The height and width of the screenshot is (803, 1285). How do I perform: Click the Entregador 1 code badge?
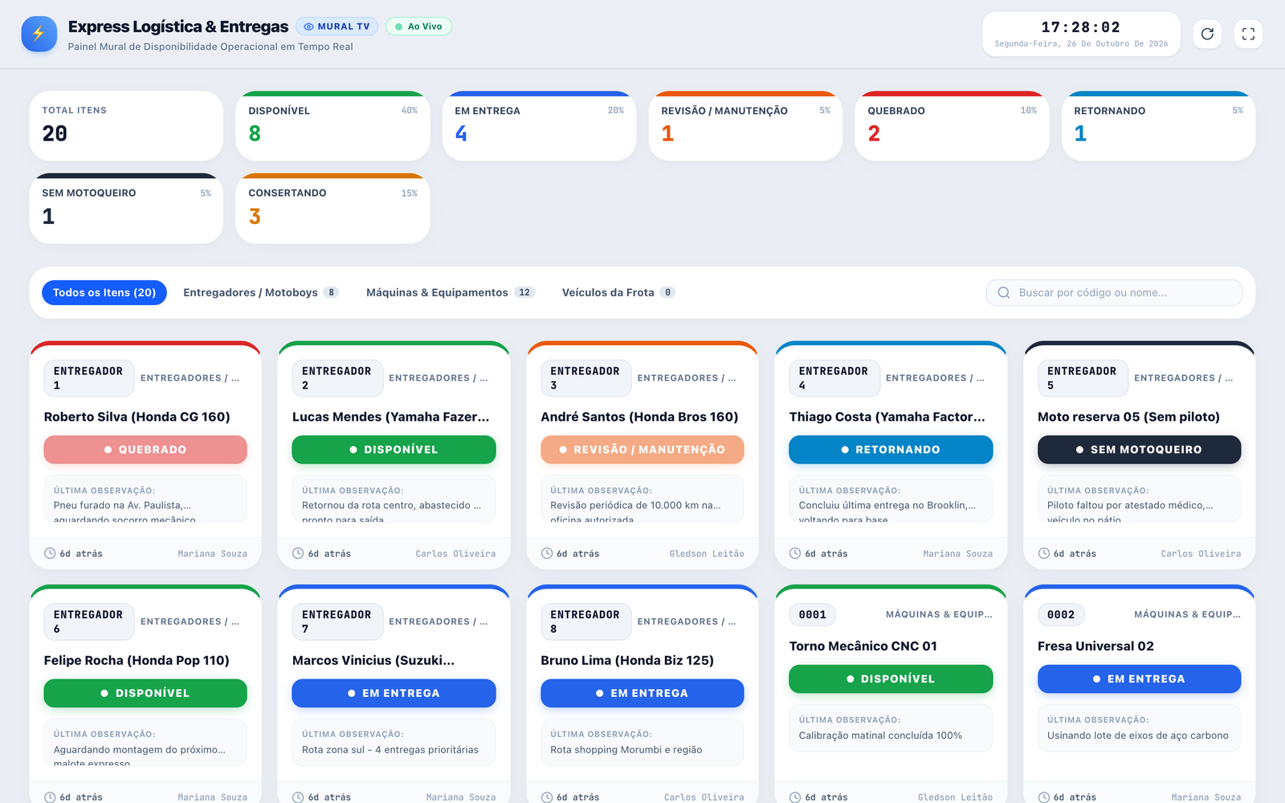click(88, 378)
